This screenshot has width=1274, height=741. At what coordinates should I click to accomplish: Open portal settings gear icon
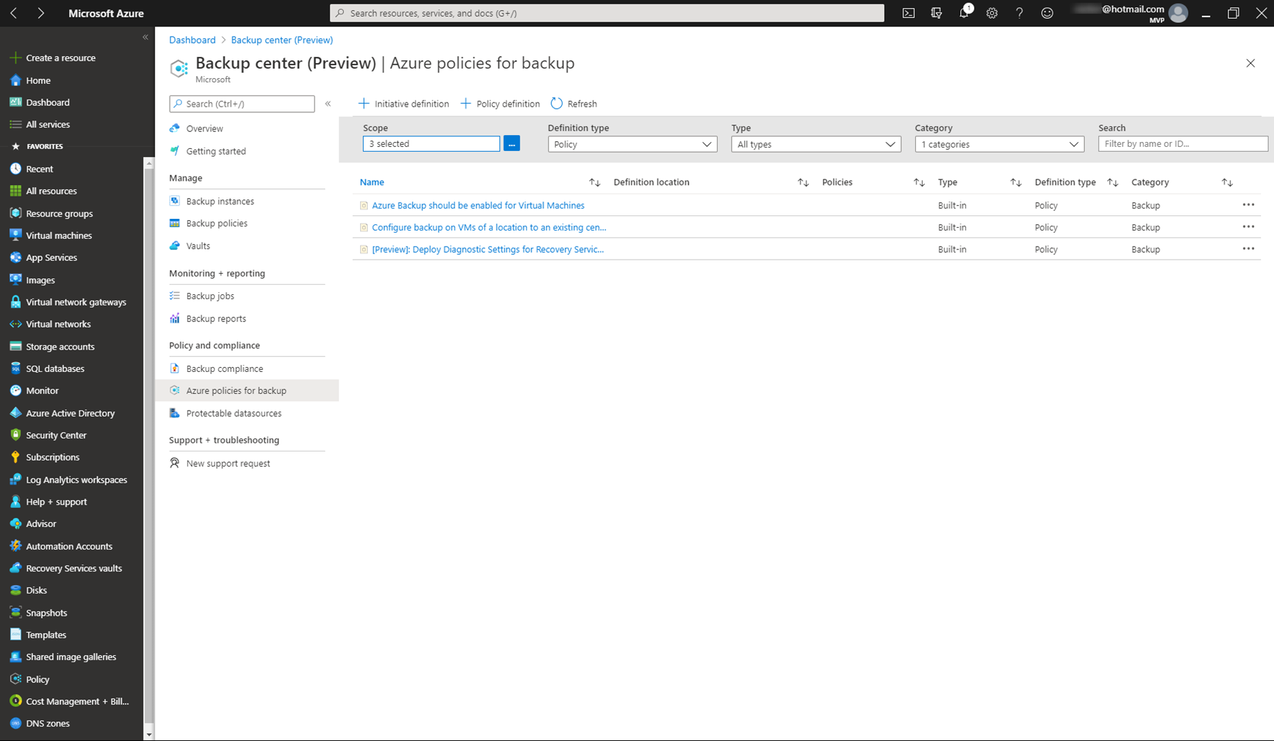point(992,13)
